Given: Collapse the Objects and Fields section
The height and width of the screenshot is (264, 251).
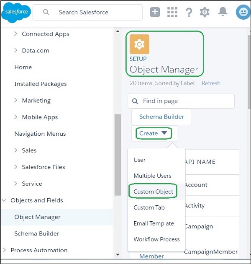Looking at the screenshot, I should click(x=5, y=200).
